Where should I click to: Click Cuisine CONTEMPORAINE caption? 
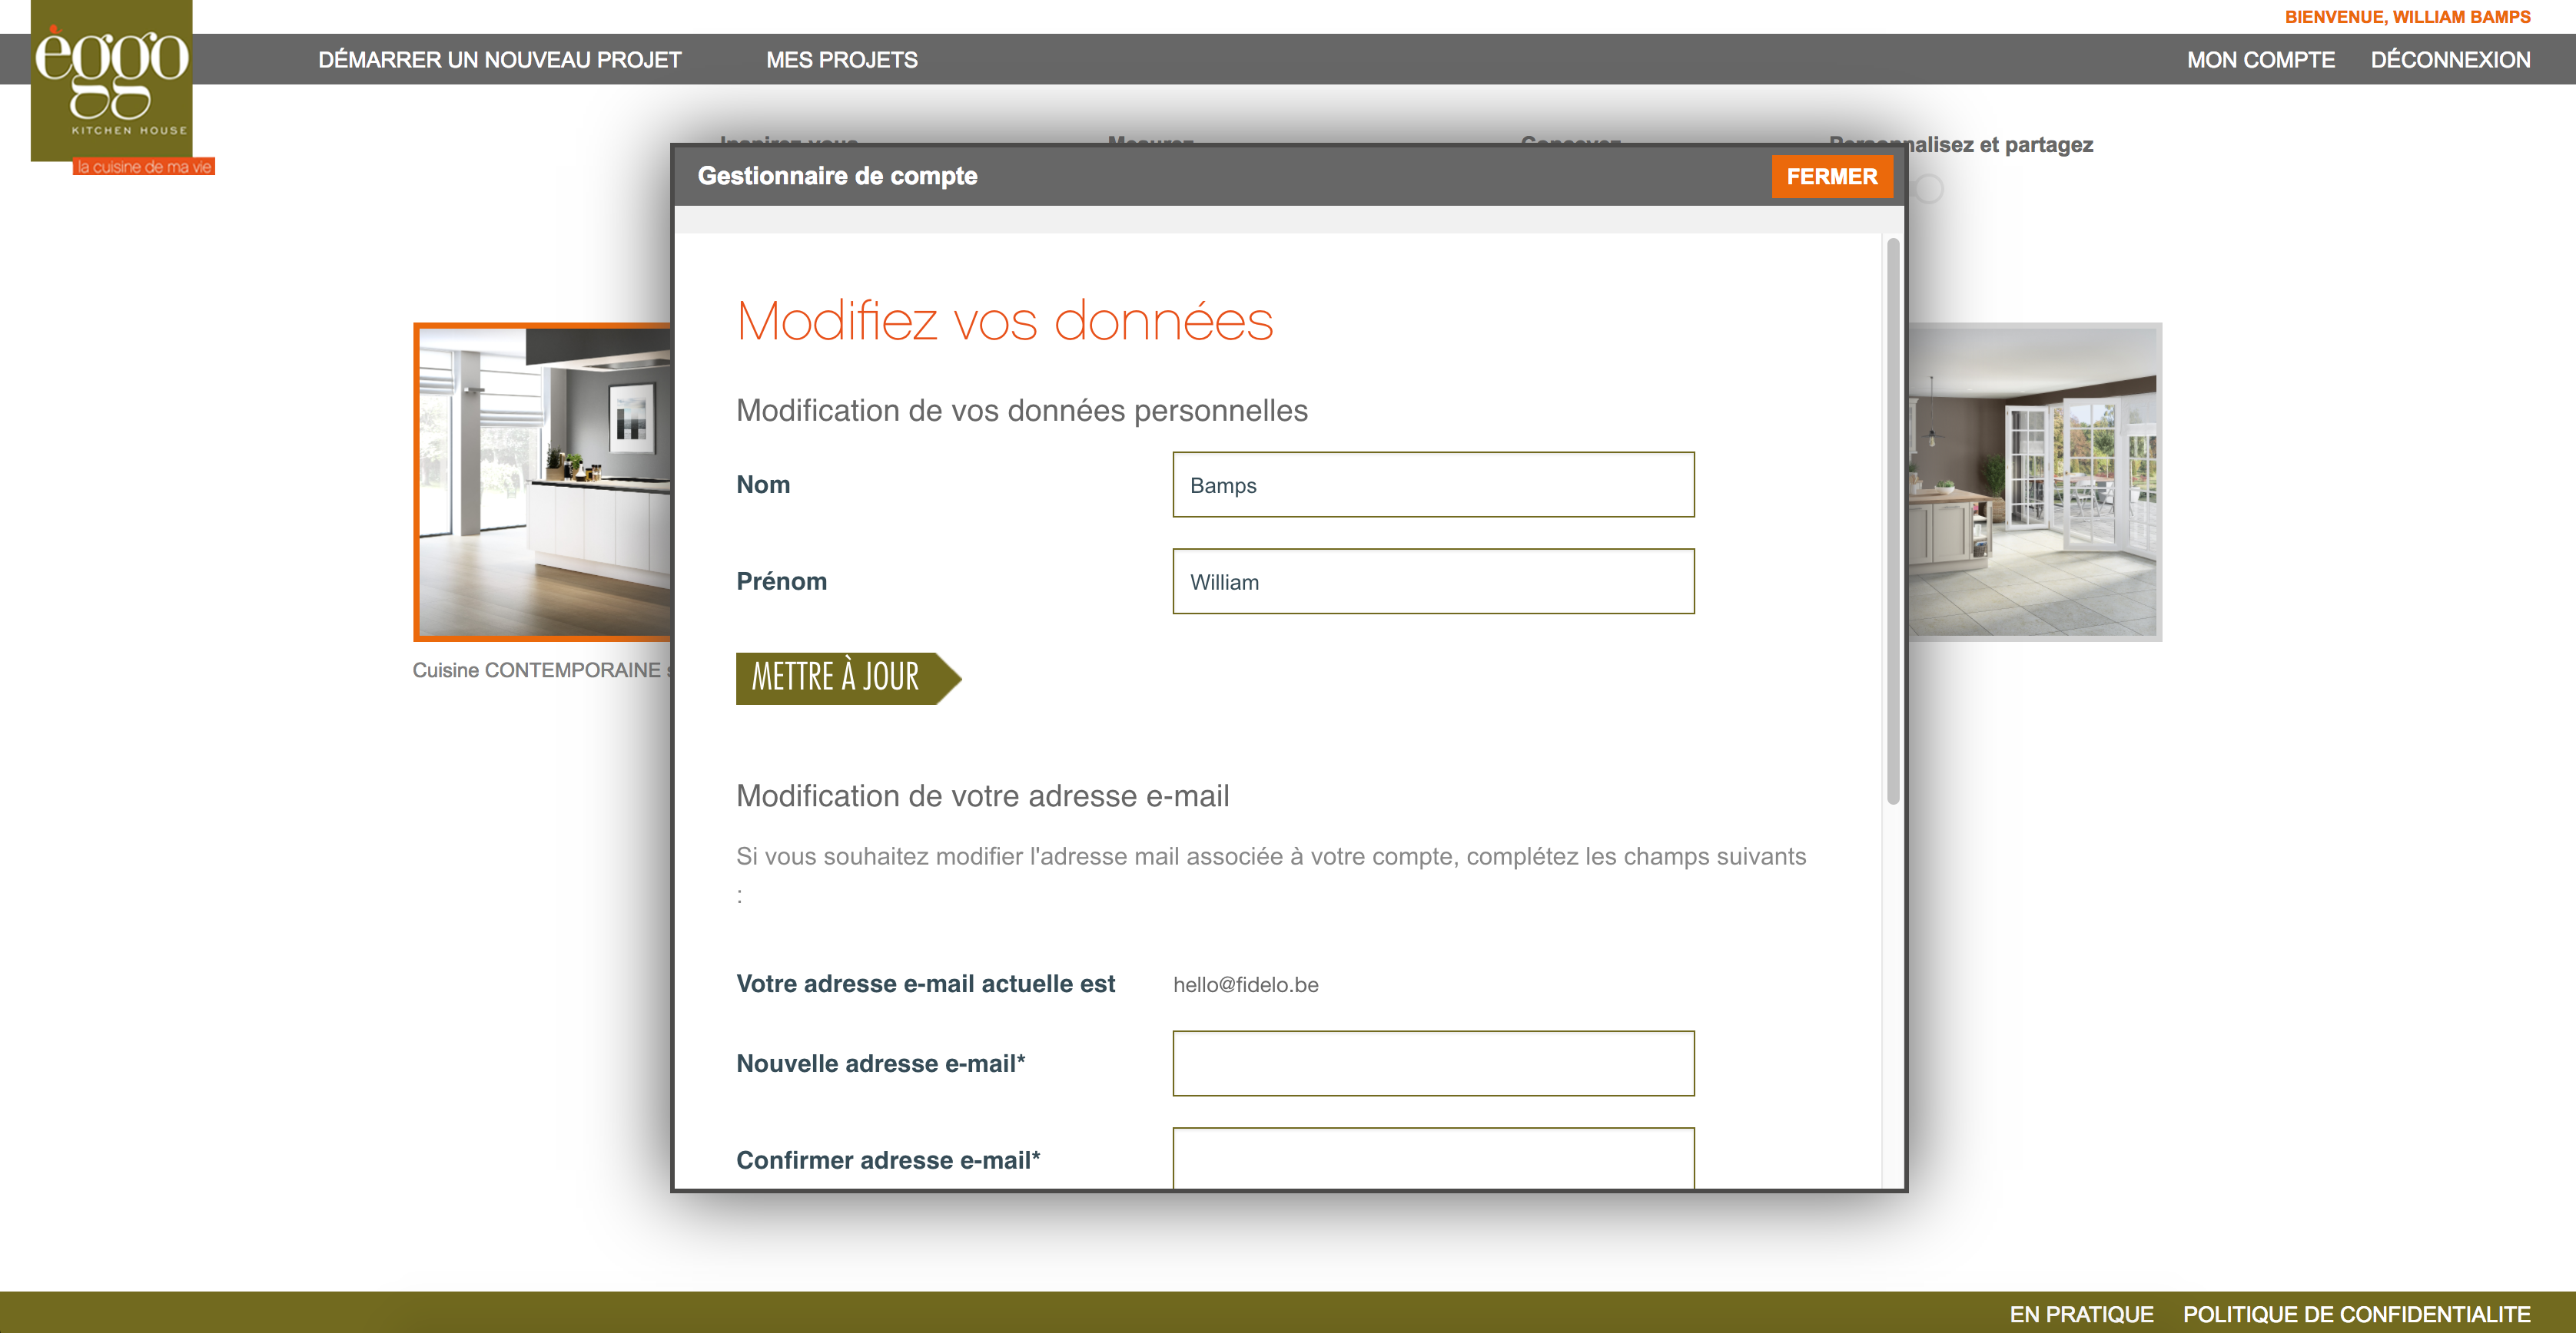pyautogui.click(x=541, y=670)
